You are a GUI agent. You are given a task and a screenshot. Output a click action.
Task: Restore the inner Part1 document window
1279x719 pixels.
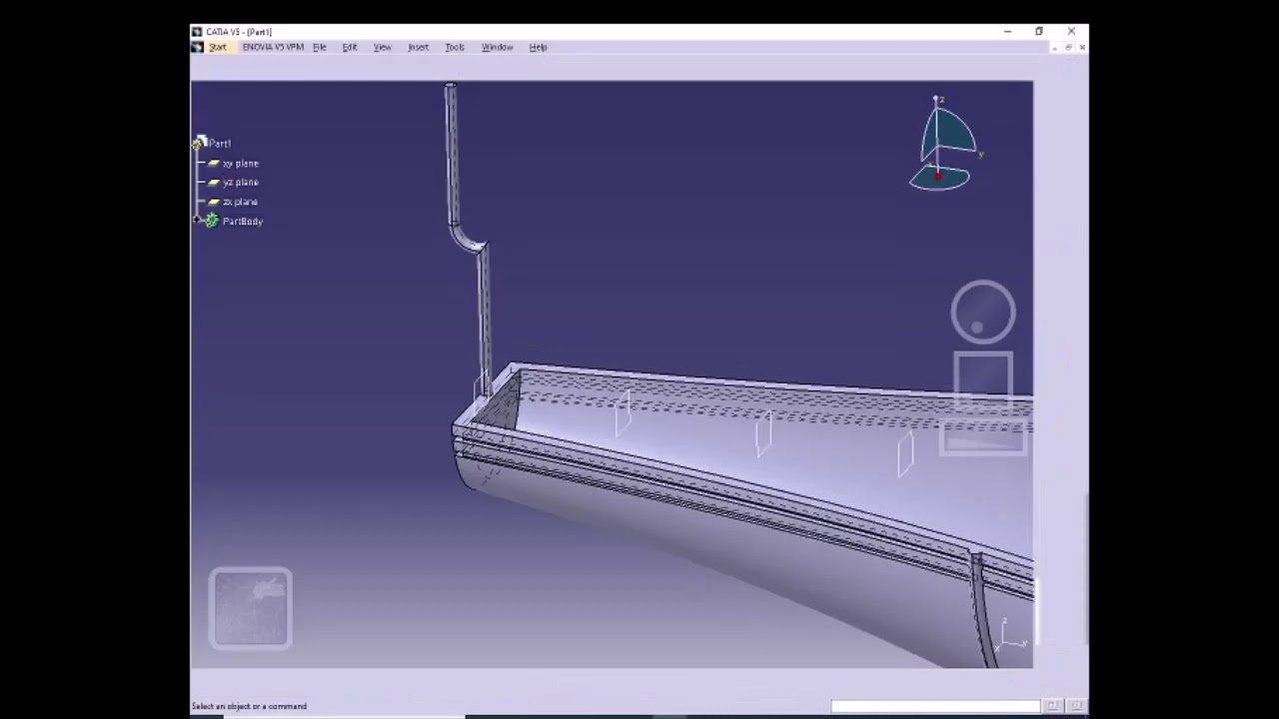(1068, 47)
